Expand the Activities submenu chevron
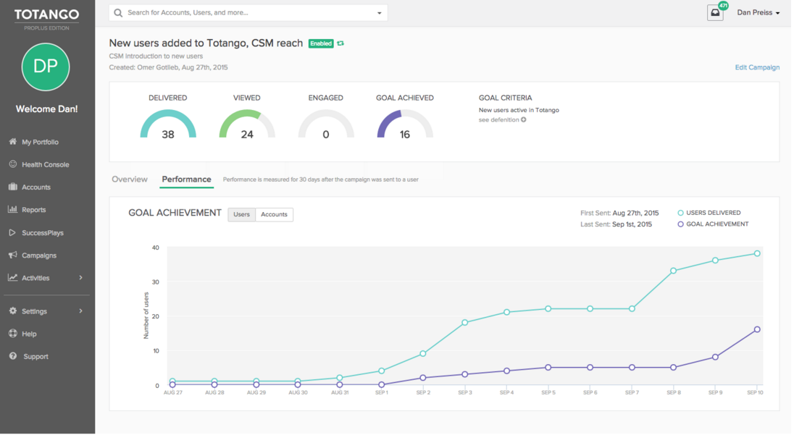The image size is (794, 435). pos(80,278)
